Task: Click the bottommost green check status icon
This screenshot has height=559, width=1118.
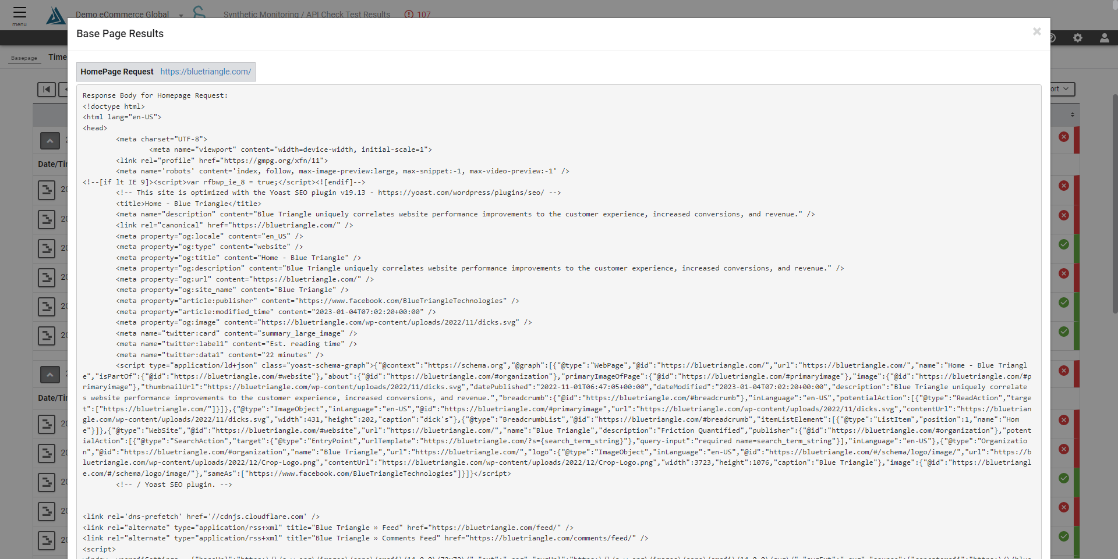Action: pyautogui.click(x=1064, y=536)
